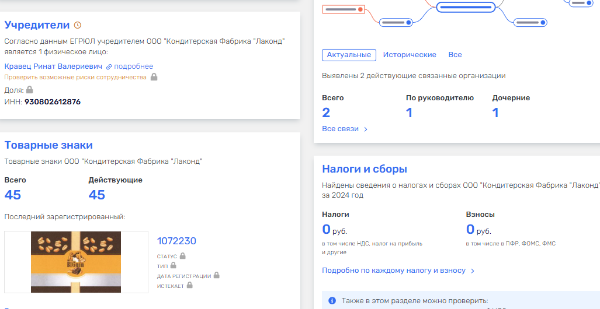This screenshot has width=600, height=309.
Task: Click the central highlighted node in the graph
Action: pyautogui.click(x=466, y=7)
